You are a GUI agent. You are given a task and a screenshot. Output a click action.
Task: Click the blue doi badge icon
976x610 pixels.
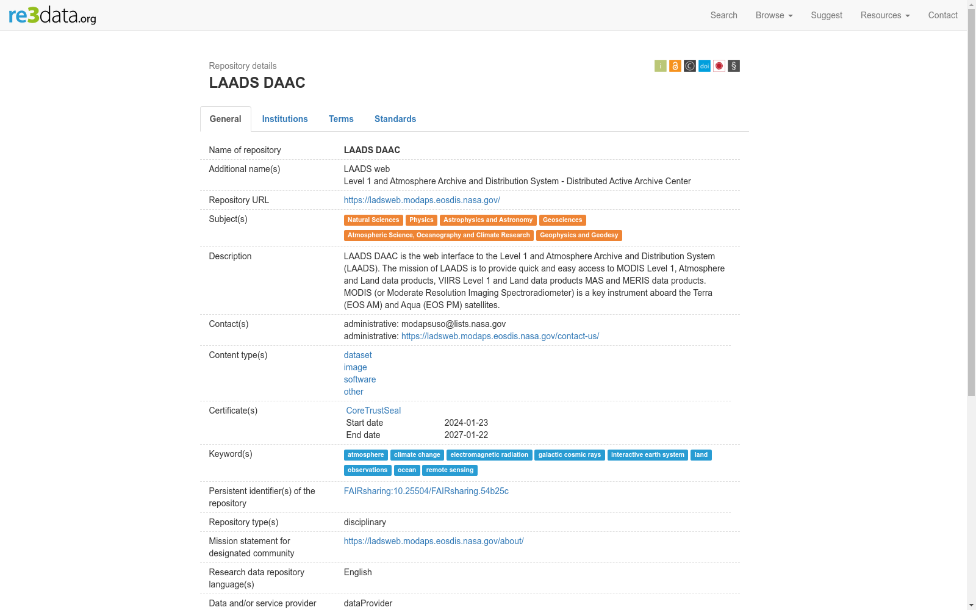(704, 66)
